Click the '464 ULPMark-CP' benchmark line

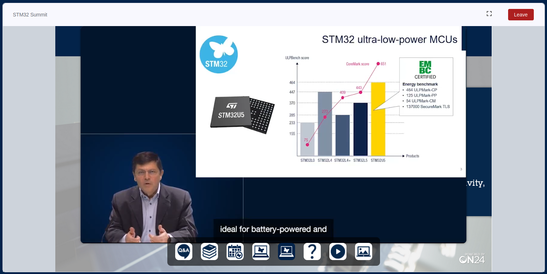[x=421, y=90]
